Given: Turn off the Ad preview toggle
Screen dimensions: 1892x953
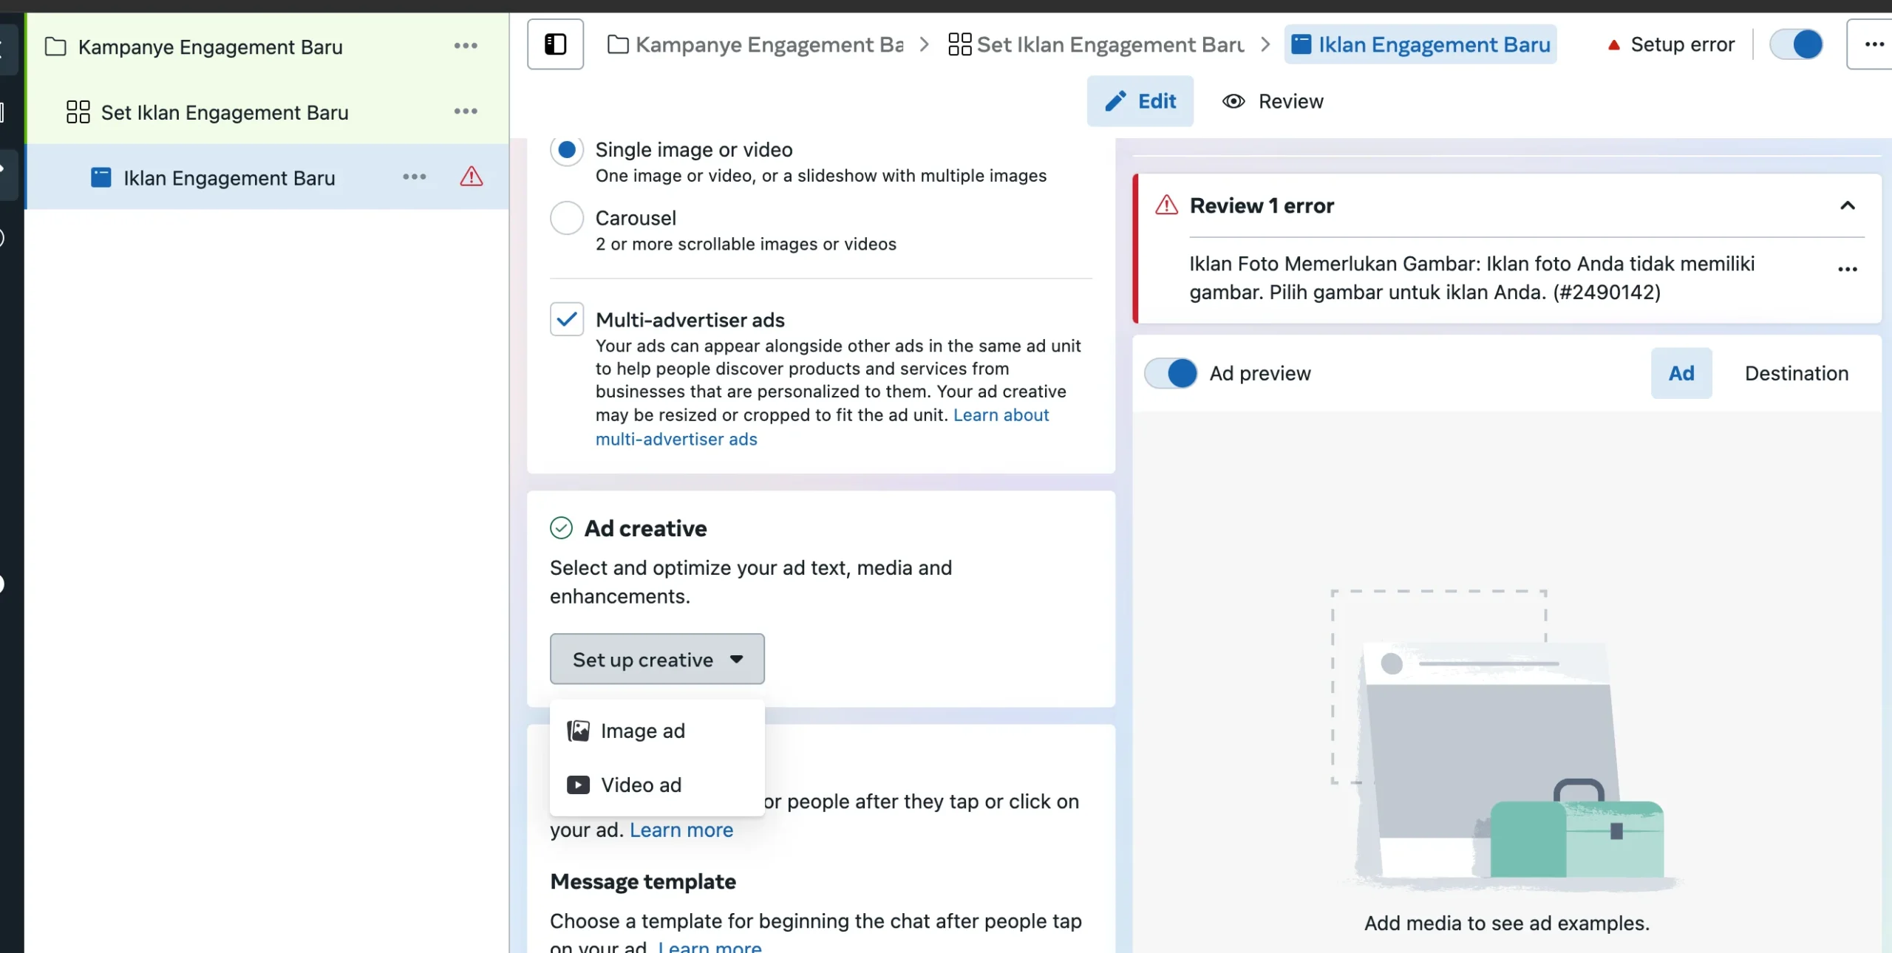Looking at the screenshot, I should [x=1171, y=374].
